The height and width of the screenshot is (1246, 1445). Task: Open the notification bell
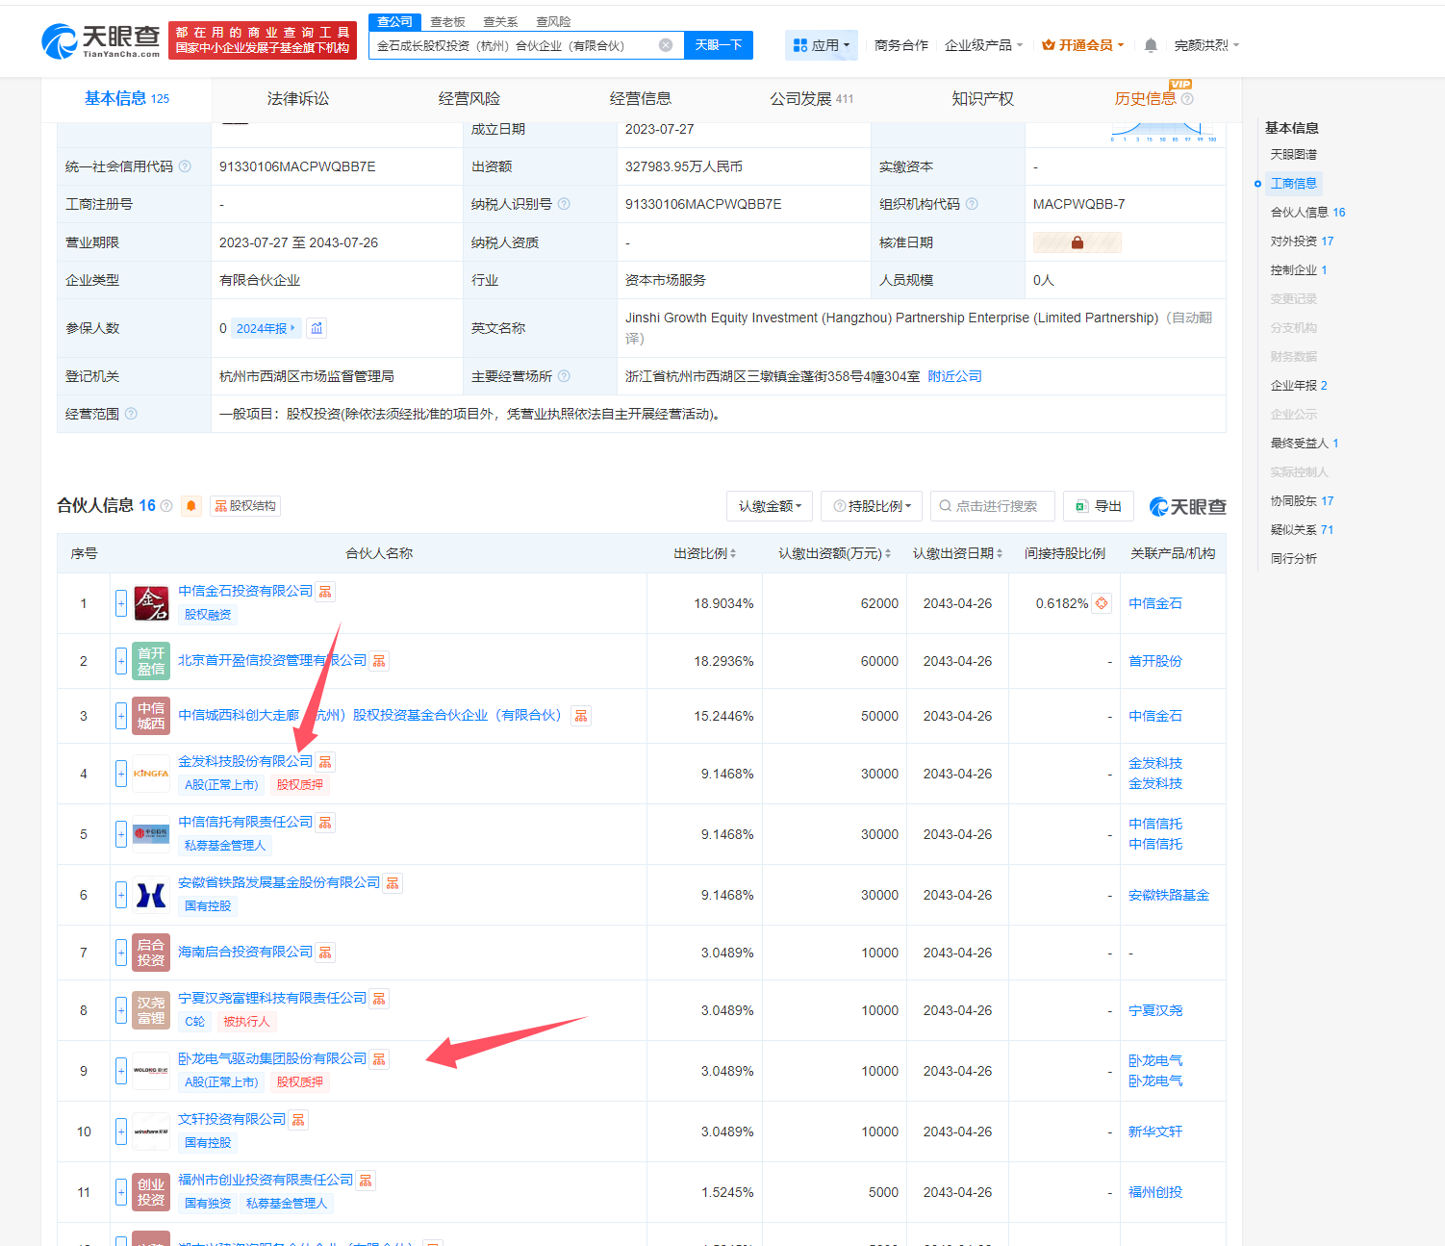pyautogui.click(x=1151, y=45)
